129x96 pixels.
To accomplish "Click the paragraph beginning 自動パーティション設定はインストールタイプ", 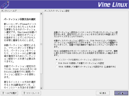I will point(86,34).
